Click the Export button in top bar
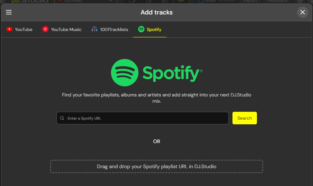This screenshot has height=186, width=313. 250,1
